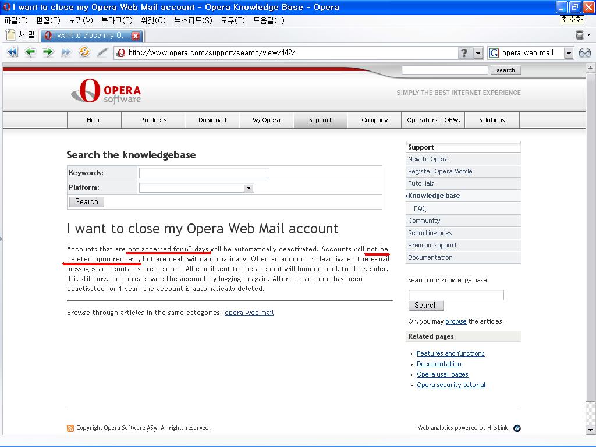
Task: Open Support in site navigation
Action: click(320, 120)
